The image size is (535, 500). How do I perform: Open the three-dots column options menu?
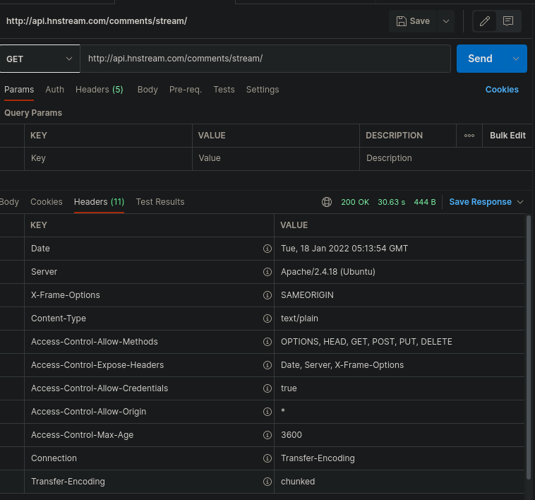coord(469,136)
